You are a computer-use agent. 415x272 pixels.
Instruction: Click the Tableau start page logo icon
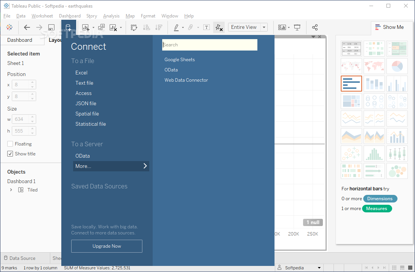9,27
